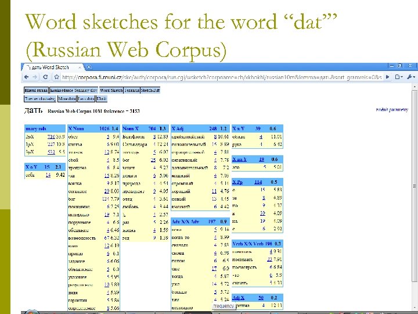Open the Seznamy slov menu item
Screen dimensions: 418x314
[x=86, y=90]
